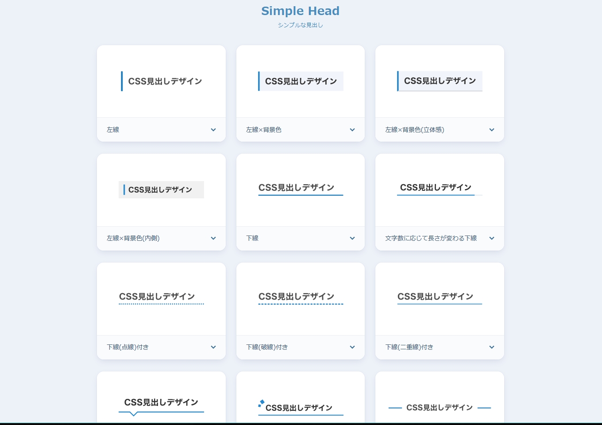Screen dimensions: 602x425
Task: Click the 下線(二重線)付き label
Action: [409, 347]
